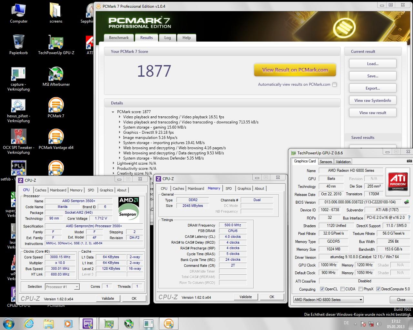Open the Mainboard tab in left CPU-Z window
The height and width of the screenshot is (330, 413).
[x=58, y=190]
